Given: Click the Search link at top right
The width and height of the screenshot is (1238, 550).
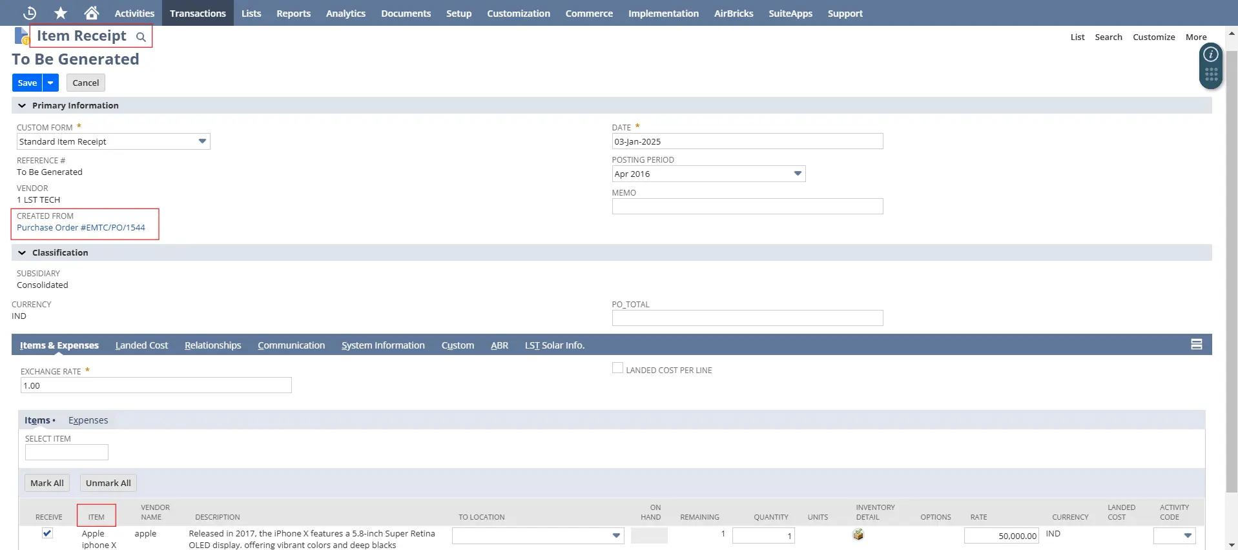Looking at the screenshot, I should pos(1108,37).
